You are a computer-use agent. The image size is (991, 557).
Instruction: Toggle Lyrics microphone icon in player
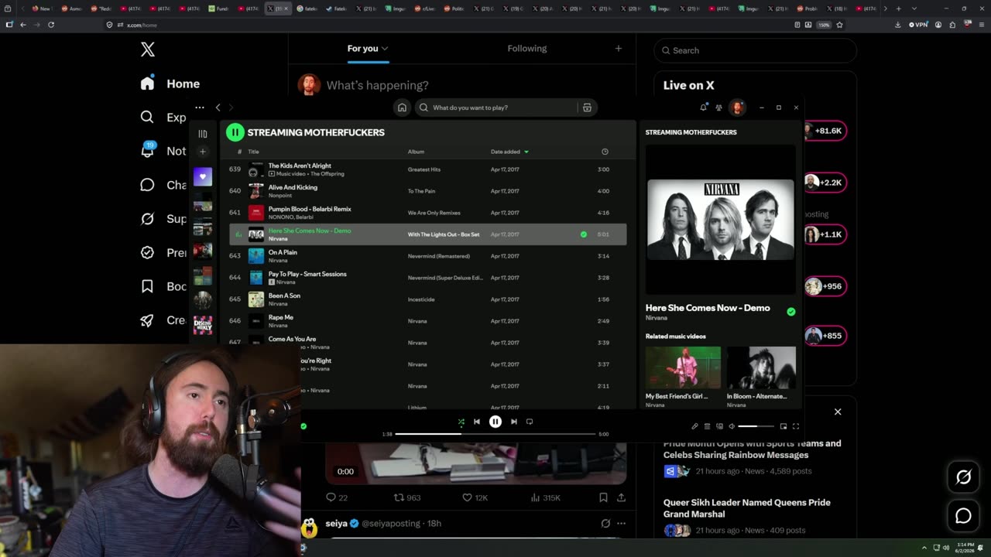point(694,426)
